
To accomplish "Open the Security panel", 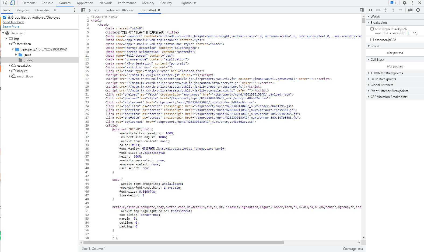I will tap(166, 3).
